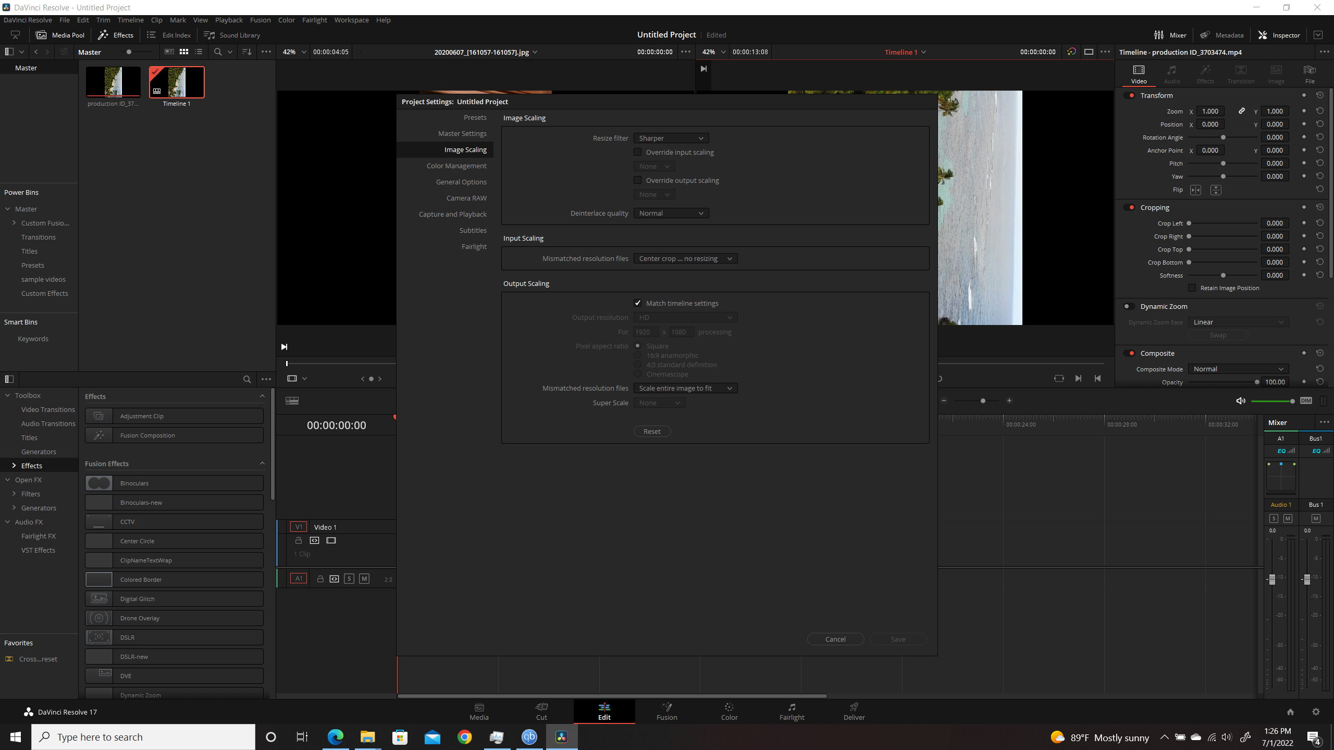The height and width of the screenshot is (750, 1334).
Task: Go to the Fusion page
Action: (666, 711)
